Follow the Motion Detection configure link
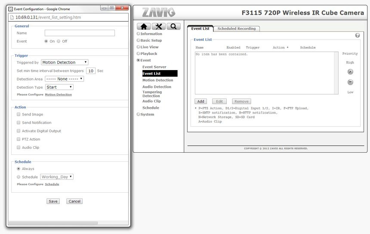Image resolution: width=370 pixels, height=234 pixels. 58,94
